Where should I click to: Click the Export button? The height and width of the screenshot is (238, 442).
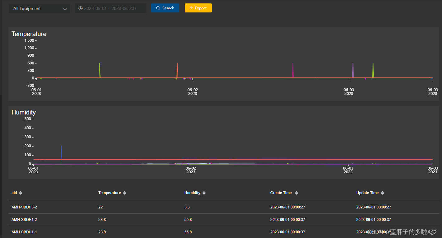point(198,8)
